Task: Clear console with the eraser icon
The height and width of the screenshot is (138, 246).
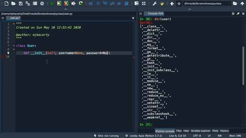Action: point(238,14)
